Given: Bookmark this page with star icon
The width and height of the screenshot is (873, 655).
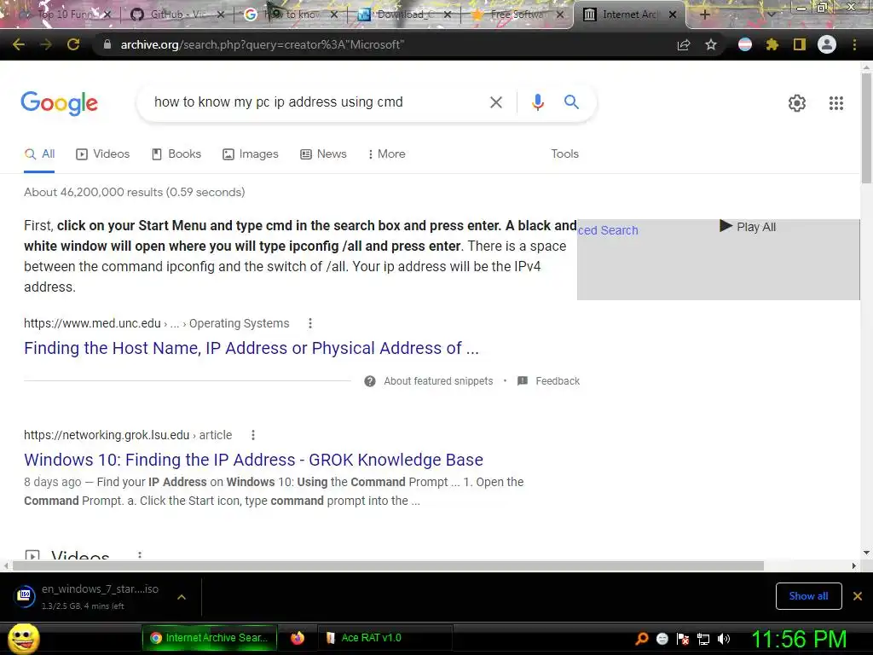Looking at the screenshot, I should (x=711, y=44).
